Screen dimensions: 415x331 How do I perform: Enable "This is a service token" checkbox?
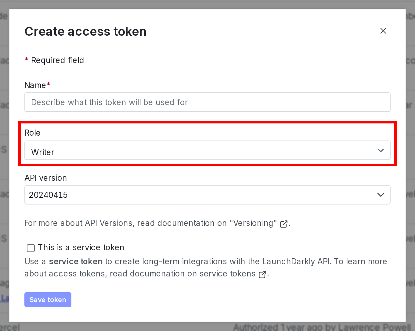point(31,248)
